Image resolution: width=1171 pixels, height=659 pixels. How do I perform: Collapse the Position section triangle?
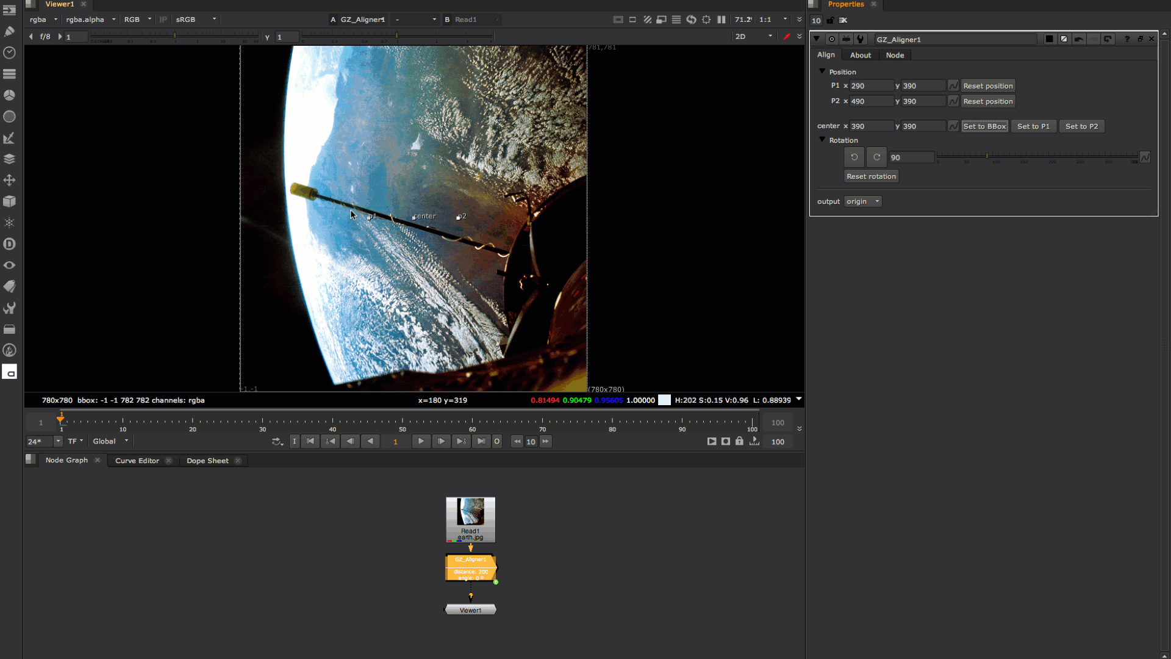[822, 71]
